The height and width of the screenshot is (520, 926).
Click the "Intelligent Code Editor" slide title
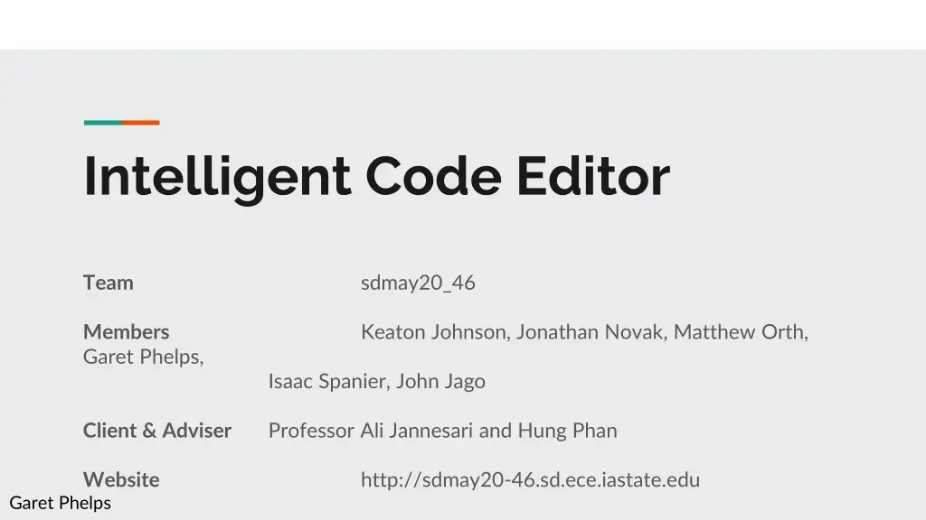pyautogui.click(x=376, y=177)
